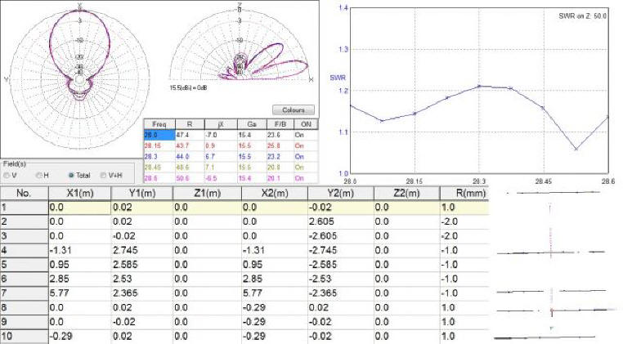Image resolution: width=623 pixels, height=344 pixels.
Task: Click jX value -7.0 in frequency table
Action: [221, 135]
